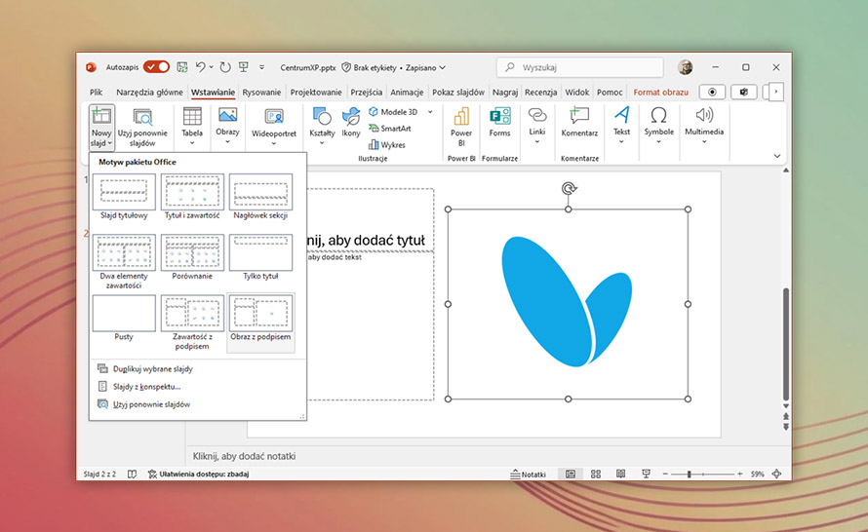The width and height of the screenshot is (868, 532).
Task: Choose the Nagłówek sekcji layout
Action: point(260,197)
